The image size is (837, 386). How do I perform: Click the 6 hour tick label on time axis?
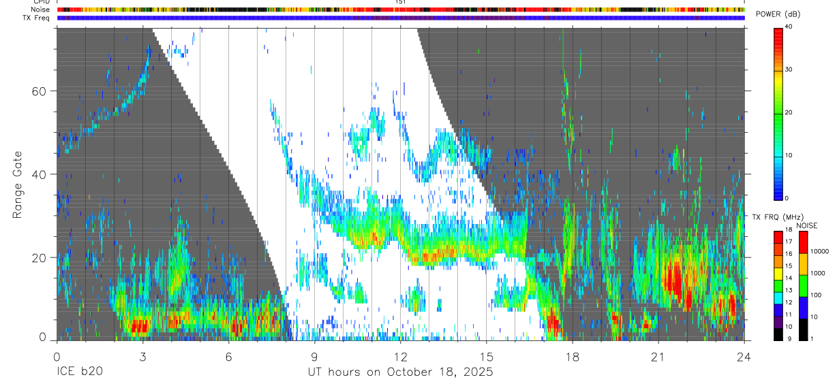tap(228, 356)
